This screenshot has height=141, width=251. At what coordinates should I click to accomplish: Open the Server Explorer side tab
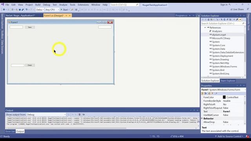[x=2, y=21]
